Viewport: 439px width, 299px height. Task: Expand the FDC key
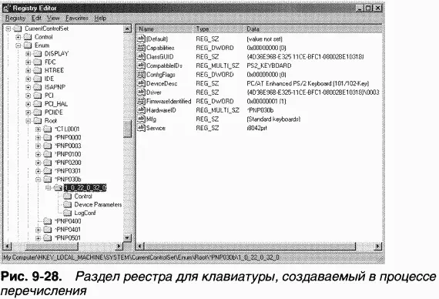tap(28, 62)
